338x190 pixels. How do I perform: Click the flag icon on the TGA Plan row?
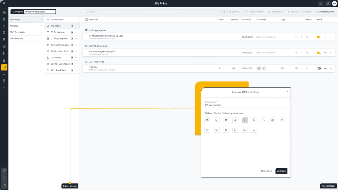click(302, 68)
